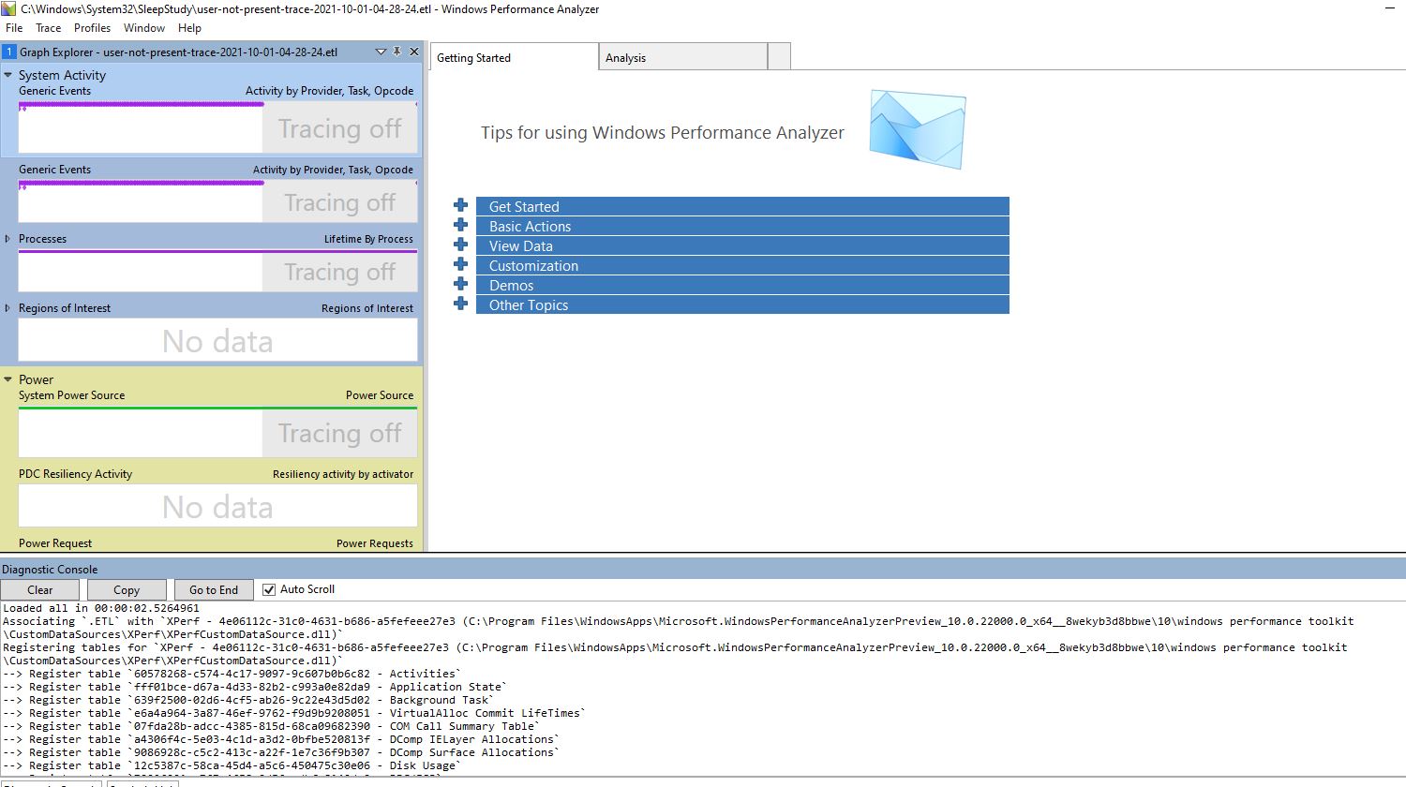Pin the Graph Explorer panel with pushpin icon
Screen dimensions: 1406x787
tap(396, 52)
